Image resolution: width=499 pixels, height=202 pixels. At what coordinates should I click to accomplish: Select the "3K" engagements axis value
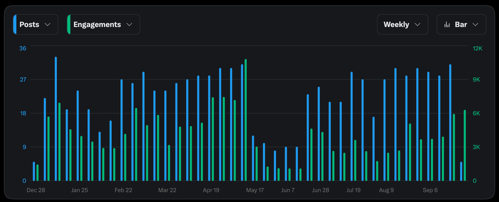tap(476, 147)
